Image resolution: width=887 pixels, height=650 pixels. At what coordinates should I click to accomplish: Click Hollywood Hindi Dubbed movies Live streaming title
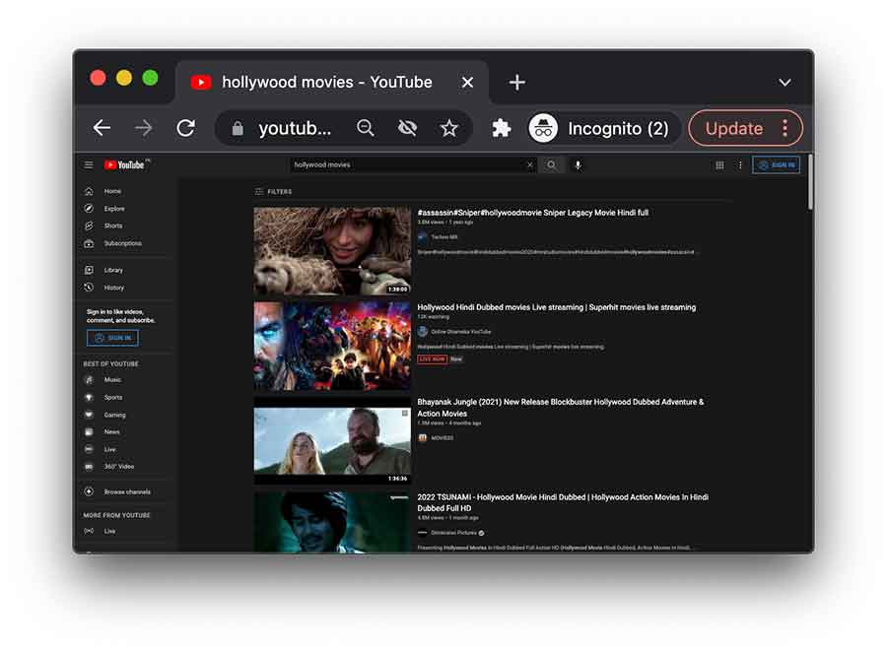[557, 307]
